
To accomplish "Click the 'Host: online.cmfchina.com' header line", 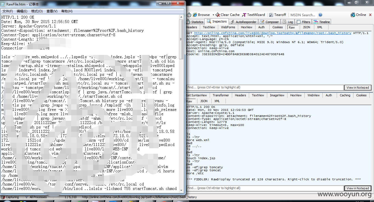I will (x=210, y=51).
